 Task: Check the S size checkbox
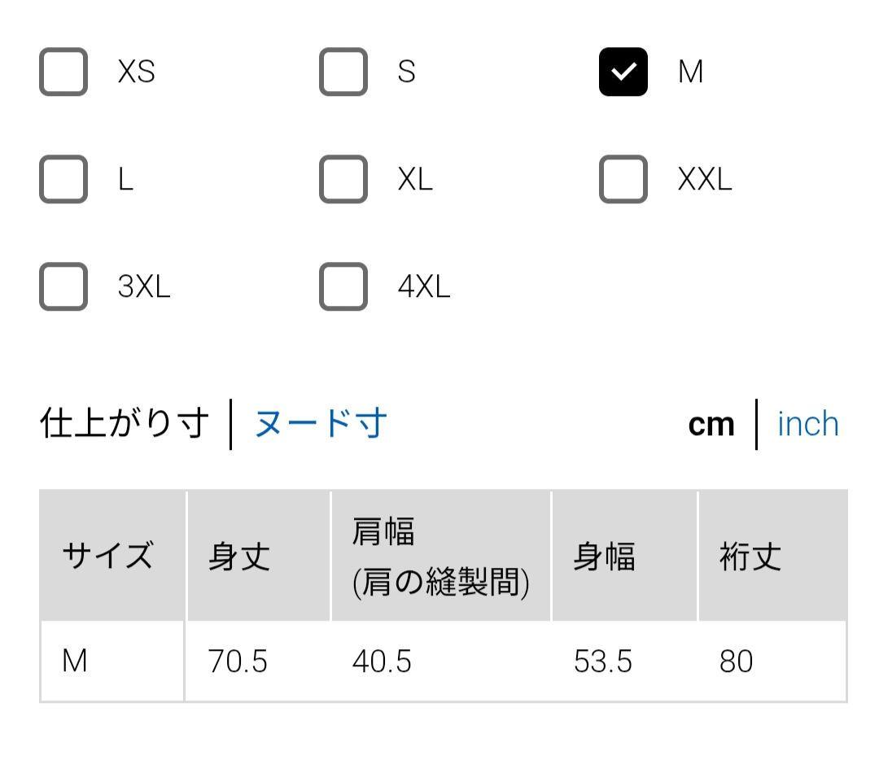click(x=343, y=72)
